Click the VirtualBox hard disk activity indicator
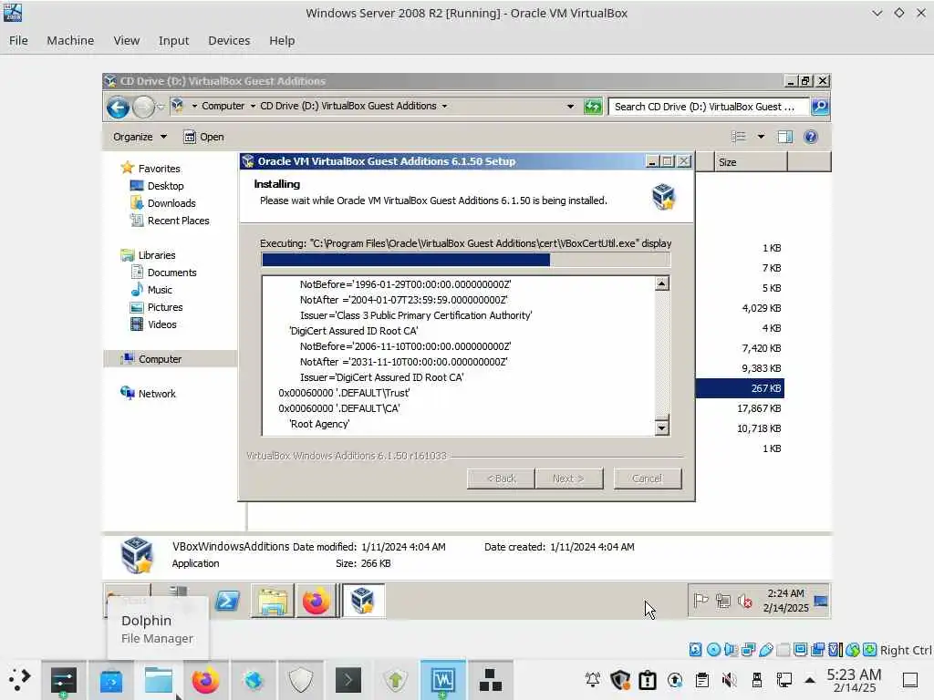Image resolution: width=934 pixels, height=700 pixels. pyautogui.click(x=696, y=649)
